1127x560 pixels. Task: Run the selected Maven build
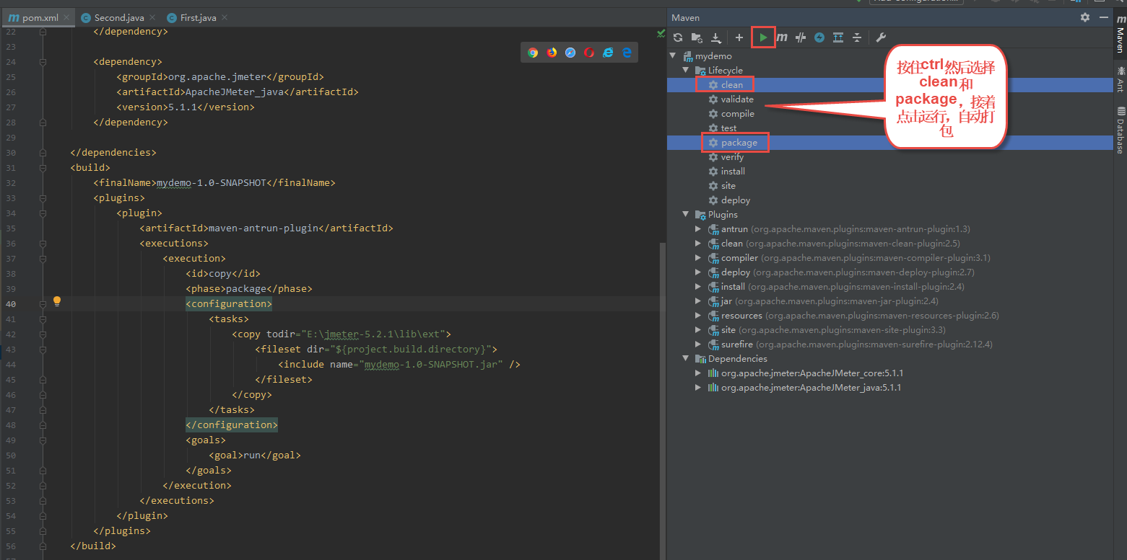tap(763, 37)
